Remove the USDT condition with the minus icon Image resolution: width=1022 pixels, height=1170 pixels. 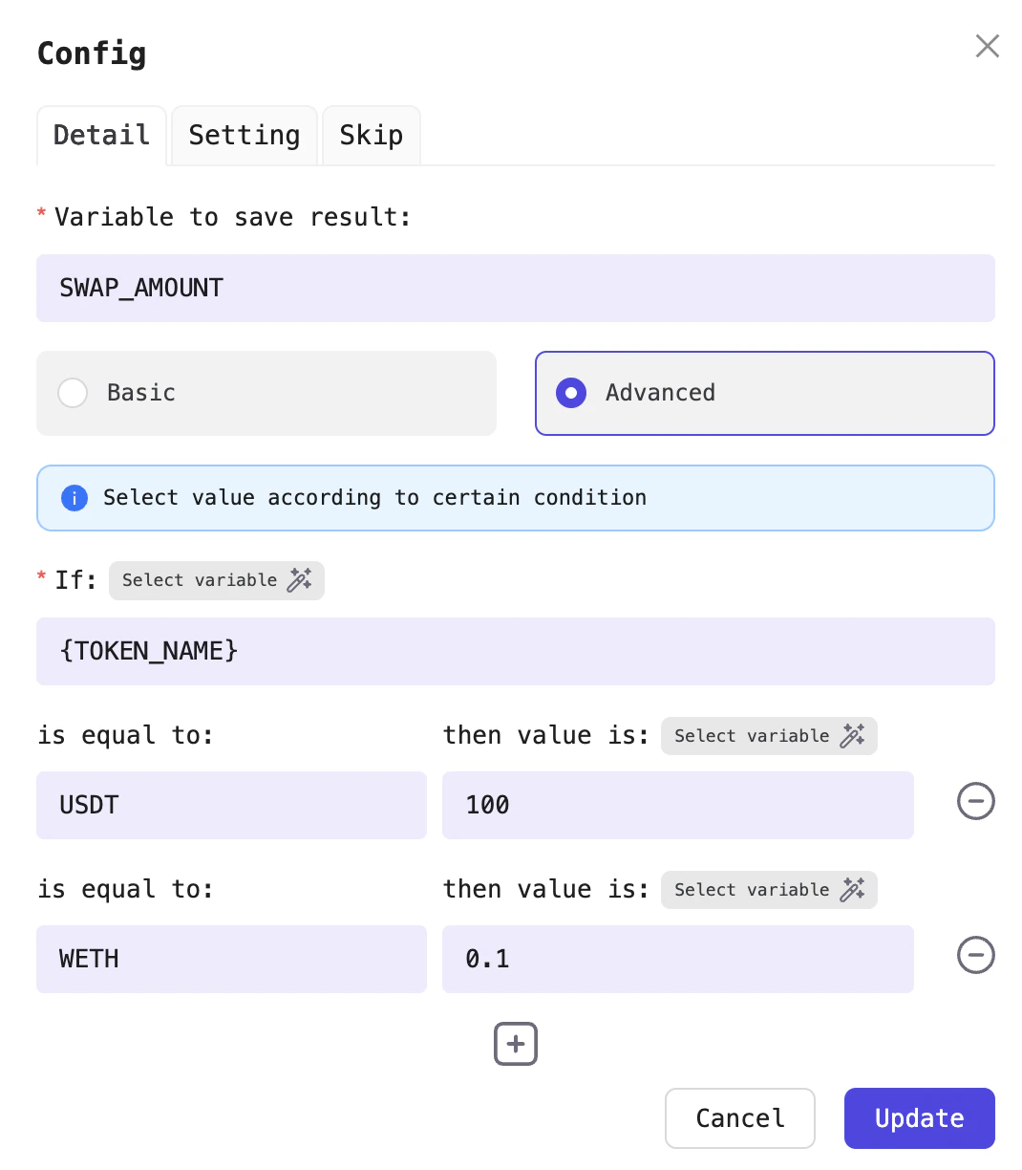(x=975, y=802)
